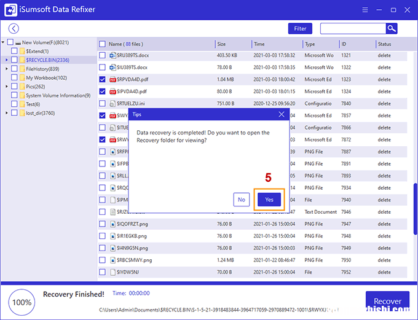Check the $IYDW5NJ file checkbox
This screenshot has height=320, width=418.
103,271
